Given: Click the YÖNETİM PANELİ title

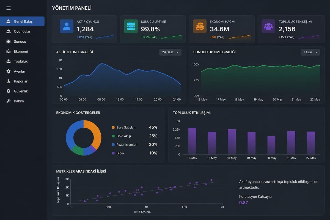Looking at the screenshot, I should click(x=72, y=8).
